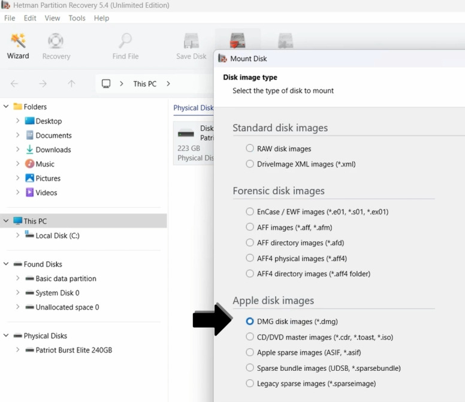Viewport: 465px width, 402px height.
Task: Expand the Basic data partition node
Action: click(x=17, y=279)
